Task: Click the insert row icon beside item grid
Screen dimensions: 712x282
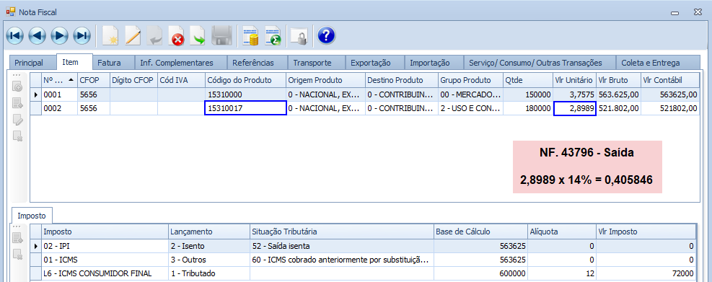Action: (18, 104)
